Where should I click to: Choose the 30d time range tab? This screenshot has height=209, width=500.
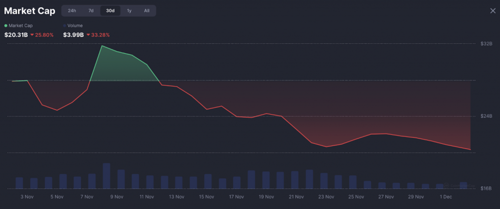(x=110, y=11)
